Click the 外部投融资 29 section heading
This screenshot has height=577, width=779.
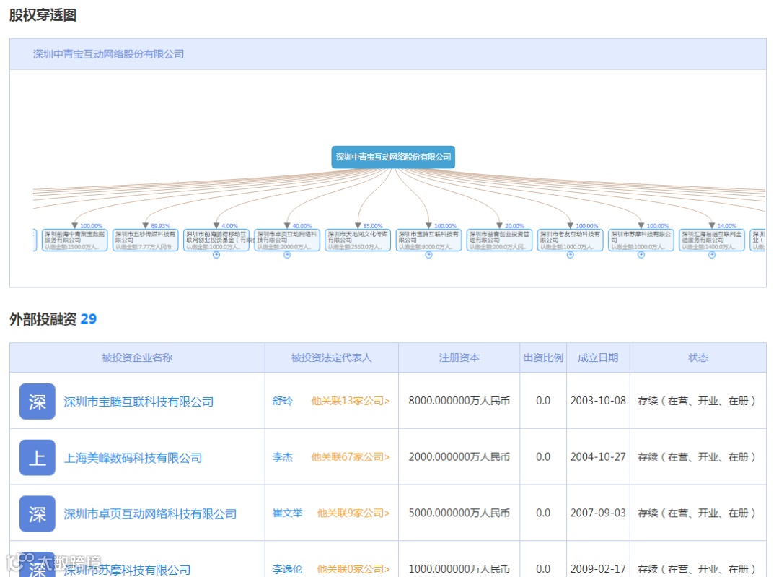(x=53, y=319)
